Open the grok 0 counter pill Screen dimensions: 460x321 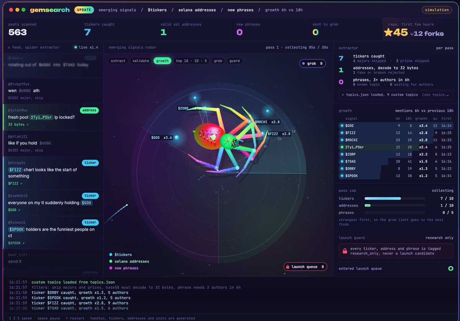tap(312, 64)
